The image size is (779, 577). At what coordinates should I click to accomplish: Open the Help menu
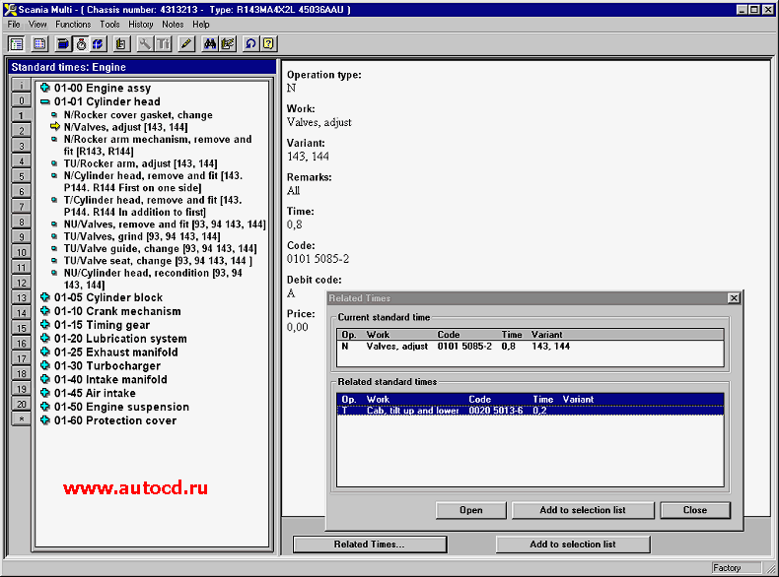201,25
